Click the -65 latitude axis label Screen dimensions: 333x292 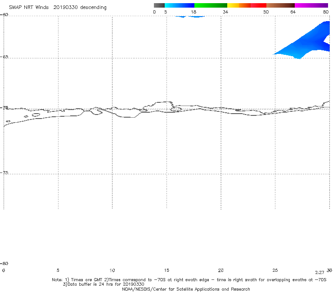click(4, 57)
